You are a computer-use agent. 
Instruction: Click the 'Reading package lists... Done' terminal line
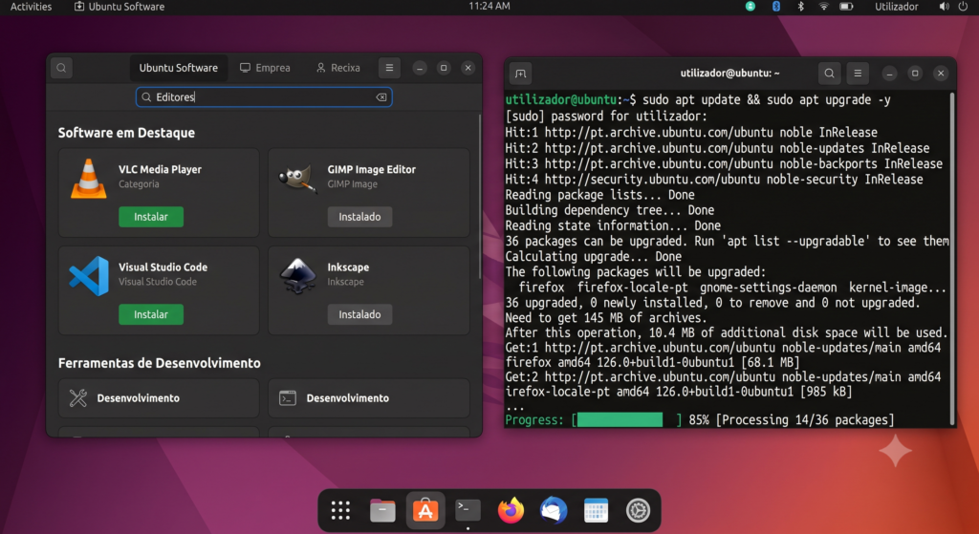coord(600,195)
